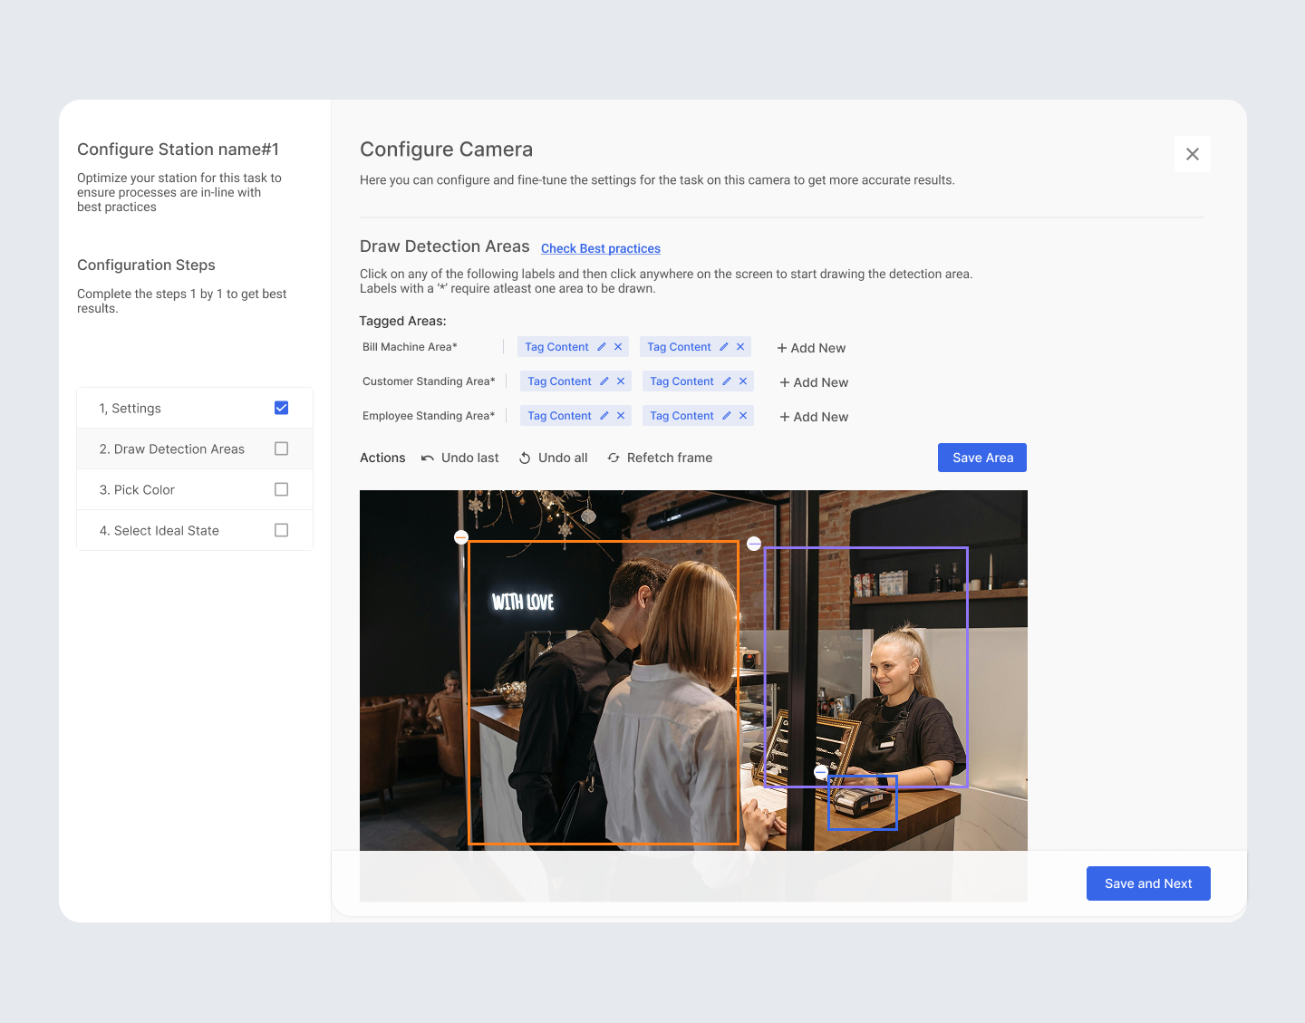The width and height of the screenshot is (1305, 1023).
Task: Remove second Bill Machine Area tag
Action: [x=740, y=347]
